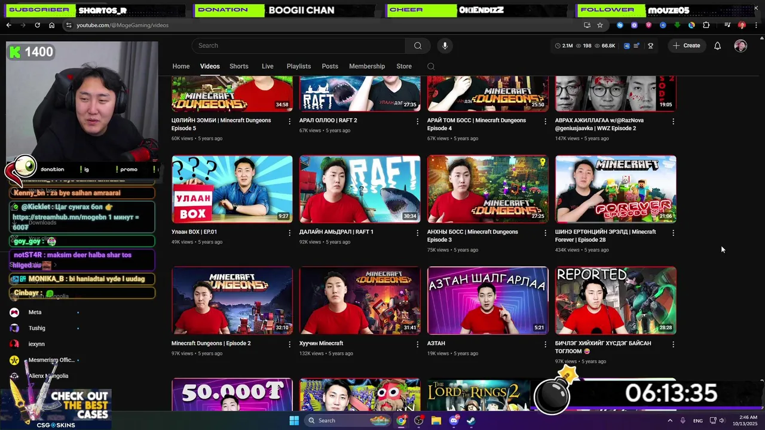This screenshot has height=430, width=765.
Task: Click the green download arrow extension
Action: click(x=677, y=25)
